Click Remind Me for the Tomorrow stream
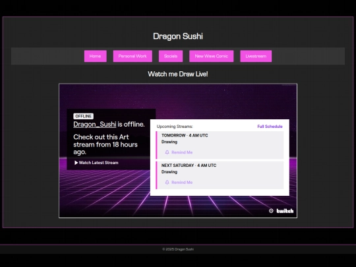This screenshot has height=267, width=356. 182,152
